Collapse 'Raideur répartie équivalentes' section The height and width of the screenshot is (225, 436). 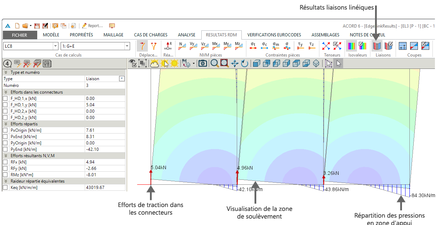(x=6, y=181)
